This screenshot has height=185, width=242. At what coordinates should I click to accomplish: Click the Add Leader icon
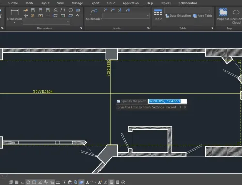[x=106, y=10]
